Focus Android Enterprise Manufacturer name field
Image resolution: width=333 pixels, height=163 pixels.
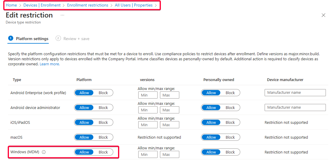pyautogui.click(x=295, y=93)
